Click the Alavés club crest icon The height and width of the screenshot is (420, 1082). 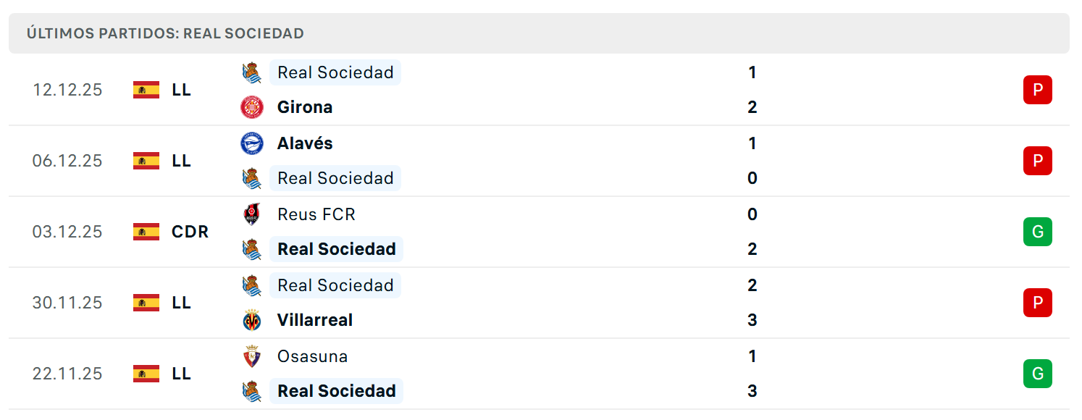coord(252,143)
